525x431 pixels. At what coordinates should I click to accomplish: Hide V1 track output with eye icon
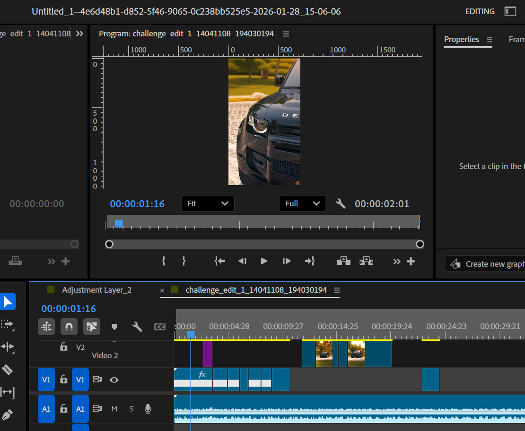114,379
